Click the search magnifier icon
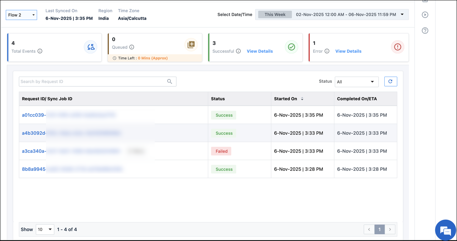 point(170,81)
